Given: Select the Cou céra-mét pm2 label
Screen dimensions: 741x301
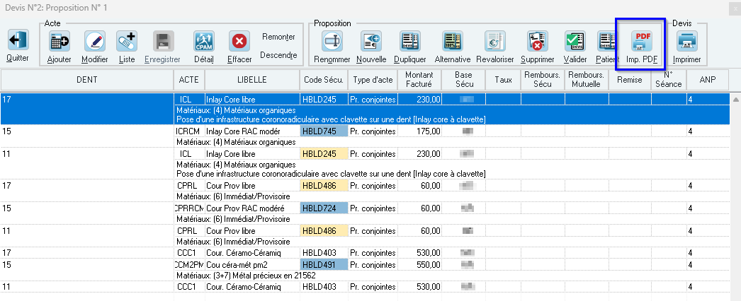Looking at the screenshot, I should click(238, 265).
